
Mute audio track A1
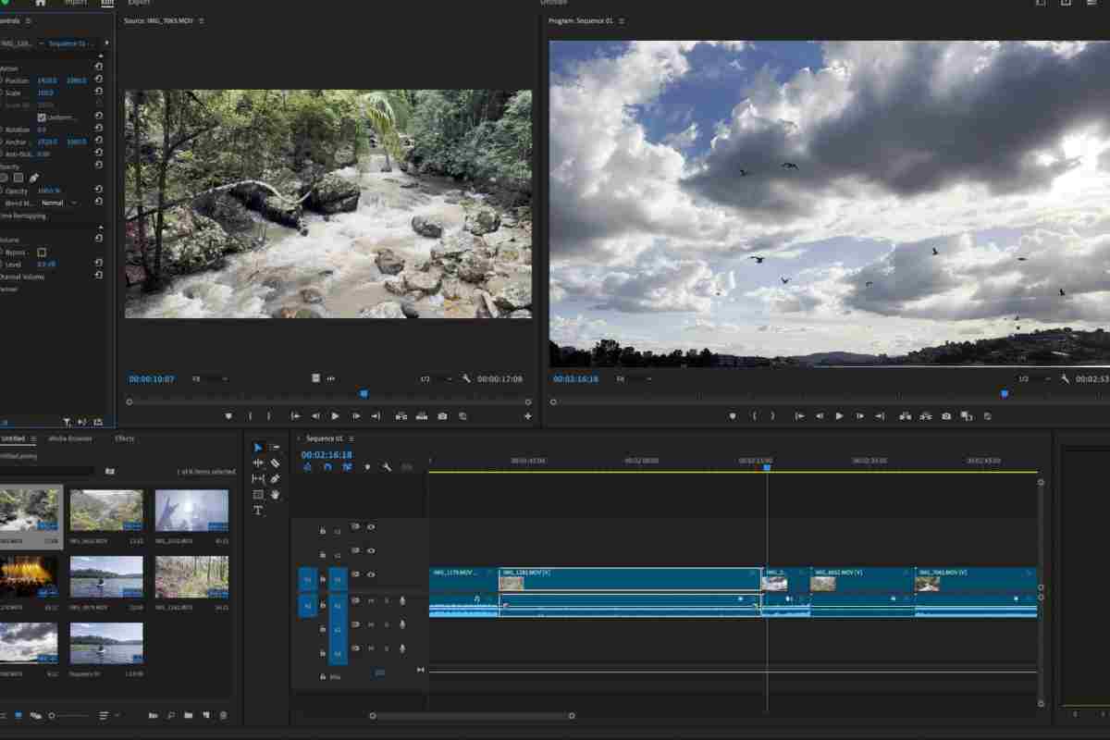[x=371, y=601]
